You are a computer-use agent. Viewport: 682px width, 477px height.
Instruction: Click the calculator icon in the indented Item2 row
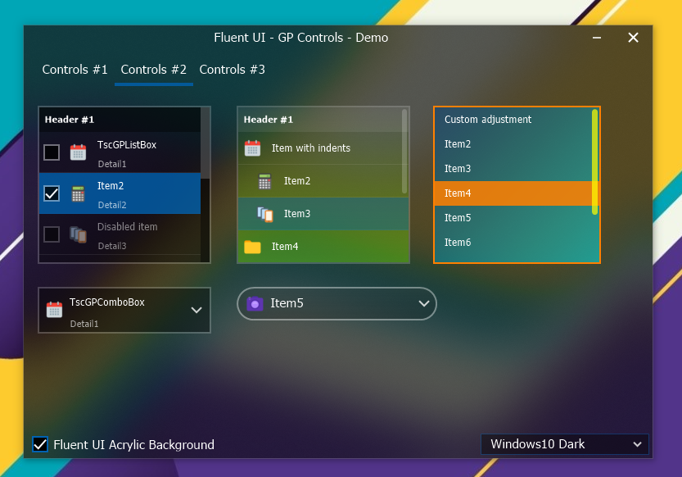click(265, 181)
